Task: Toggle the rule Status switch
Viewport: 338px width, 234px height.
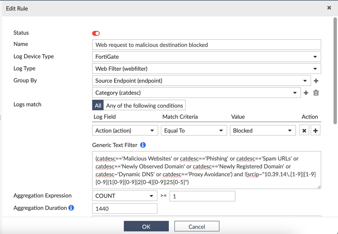Action: coord(96,33)
